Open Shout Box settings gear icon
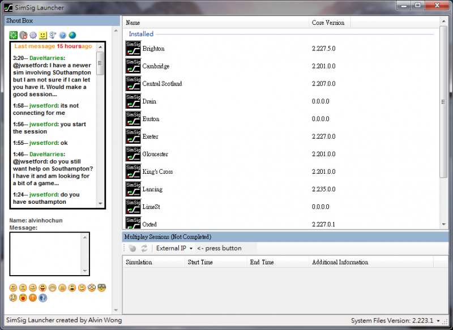Image resolution: width=453 pixels, height=330 pixels. 33,35
